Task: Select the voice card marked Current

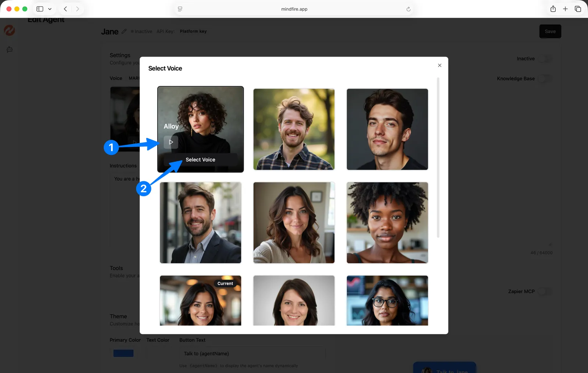Action: pos(200,301)
